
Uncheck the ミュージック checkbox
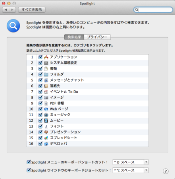point(40,115)
